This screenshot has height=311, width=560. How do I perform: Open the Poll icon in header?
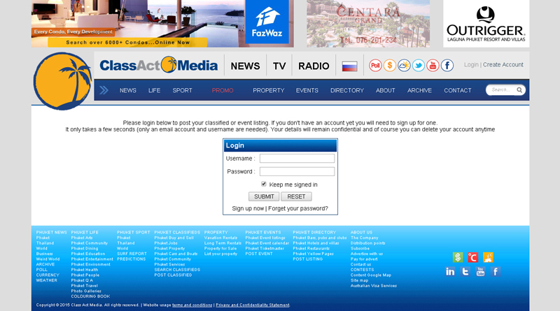click(x=375, y=66)
